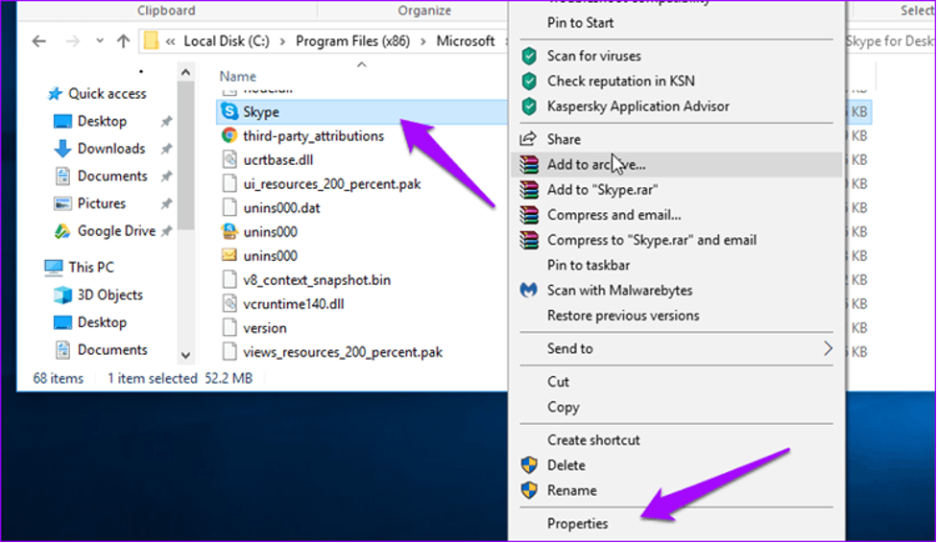This screenshot has width=938, height=543.
Task: Expand the Local Disk (C:) breadcrumb chevron
Action: 282,41
